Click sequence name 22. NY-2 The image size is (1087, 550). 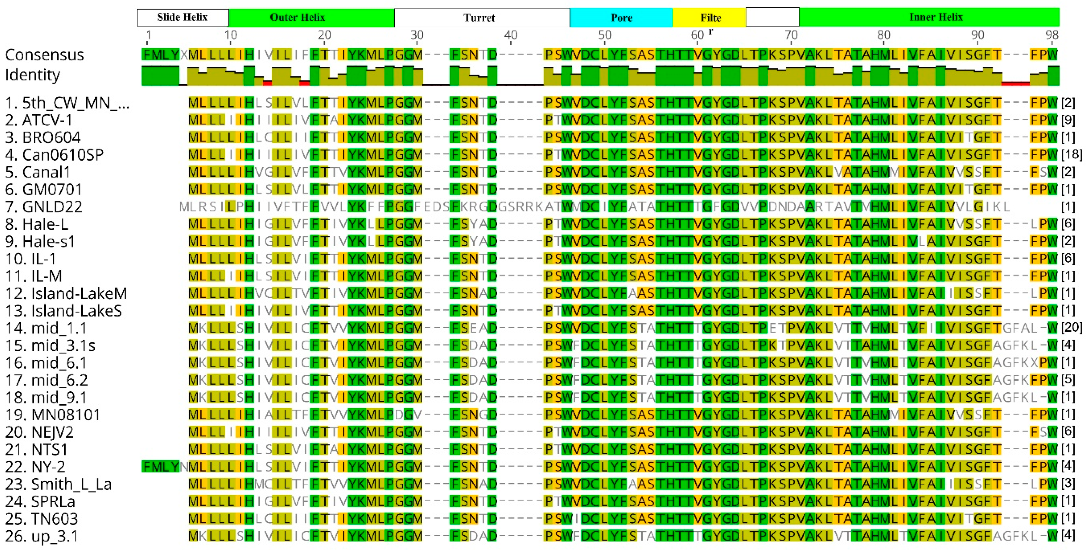(x=35, y=467)
